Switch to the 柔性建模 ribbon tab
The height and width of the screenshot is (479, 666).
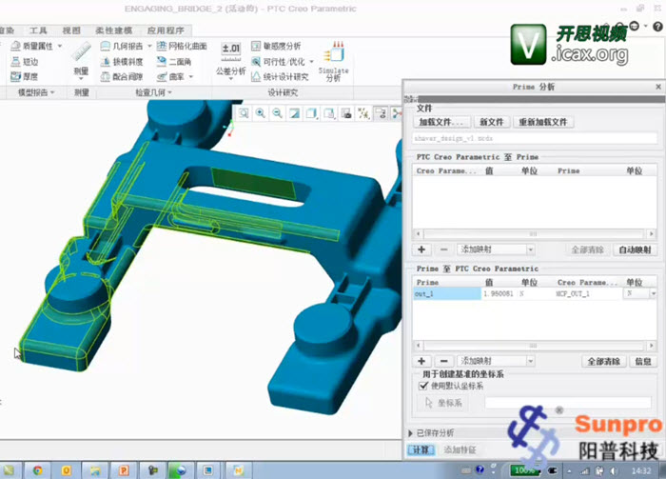click(114, 30)
